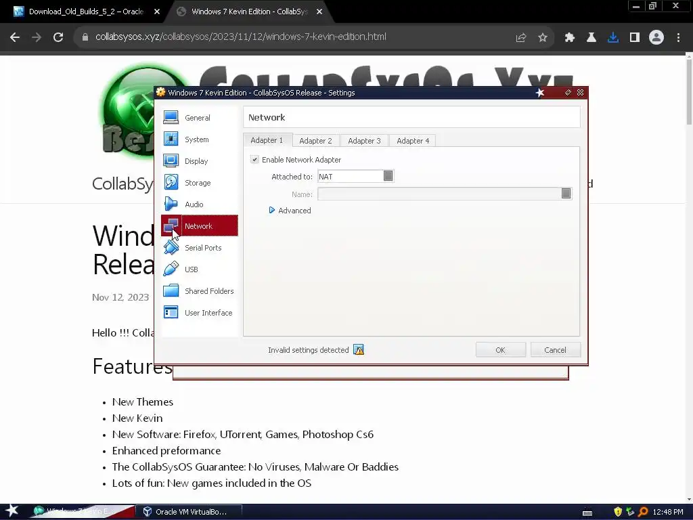Toggle Chrome side panel icon

635,38
